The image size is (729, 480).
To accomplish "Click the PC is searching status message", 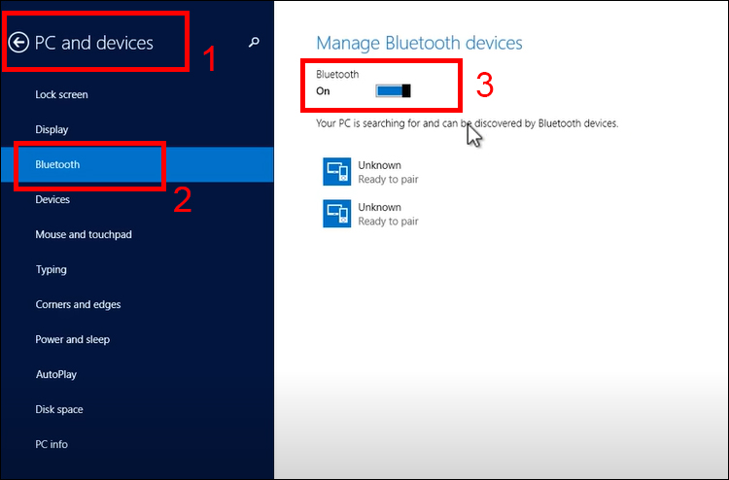I will point(468,123).
